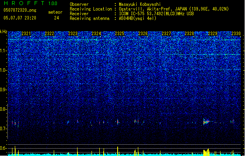The width and height of the screenshot is (245, 156).
Task: Click the tall yellow intensity block before 2329
Action: click(x=206, y=152)
